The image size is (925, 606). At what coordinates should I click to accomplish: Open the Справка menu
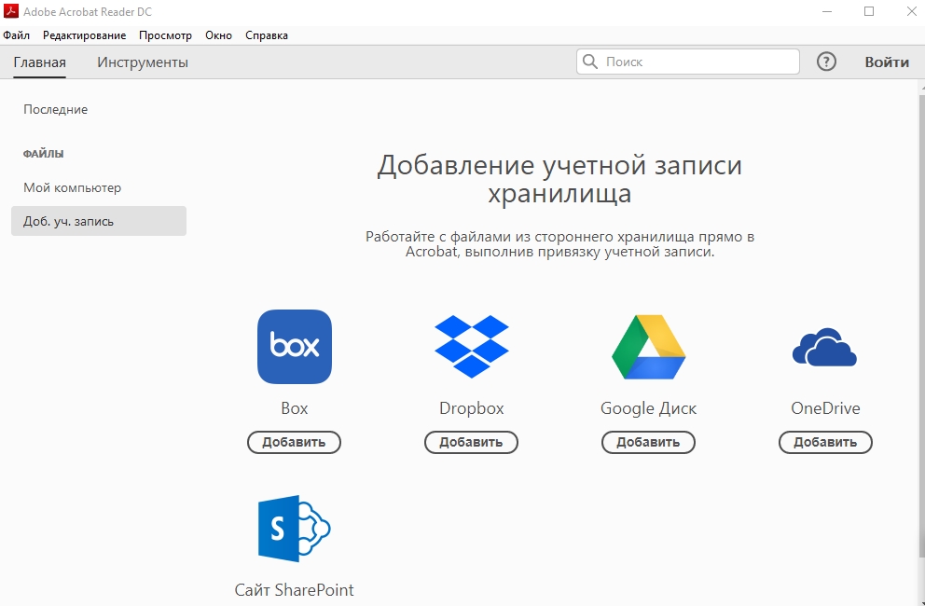pos(267,35)
